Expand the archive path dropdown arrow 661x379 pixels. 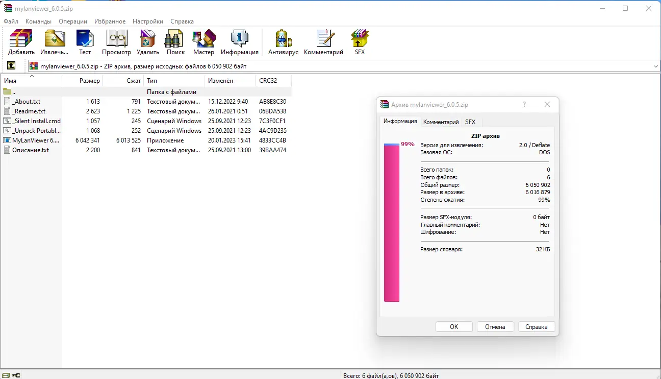655,65
